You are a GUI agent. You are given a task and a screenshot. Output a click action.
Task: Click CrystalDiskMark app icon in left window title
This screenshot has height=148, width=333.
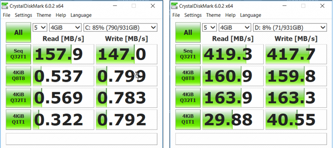point(5,6)
